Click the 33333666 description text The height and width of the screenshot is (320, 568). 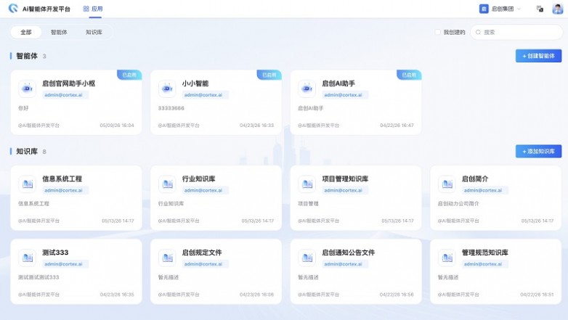(171, 108)
